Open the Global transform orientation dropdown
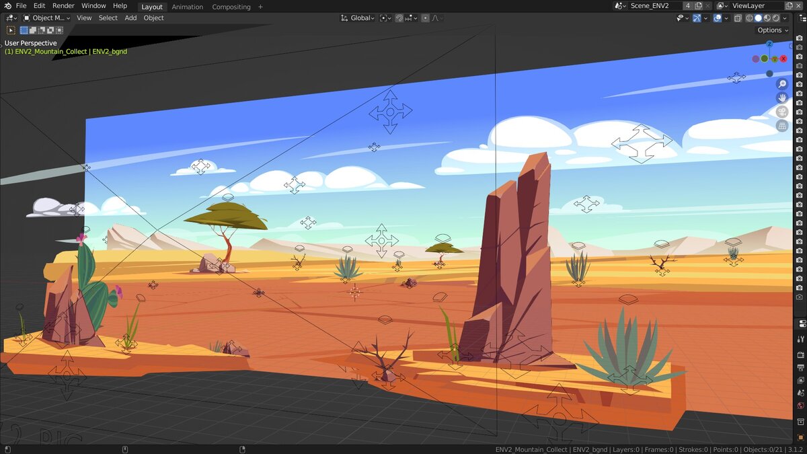 pos(357,18)
